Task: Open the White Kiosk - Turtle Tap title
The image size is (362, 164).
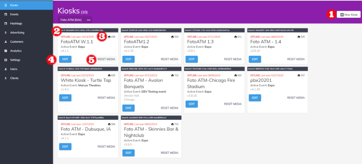Action: pyautogui.click(x=86, y=80)
